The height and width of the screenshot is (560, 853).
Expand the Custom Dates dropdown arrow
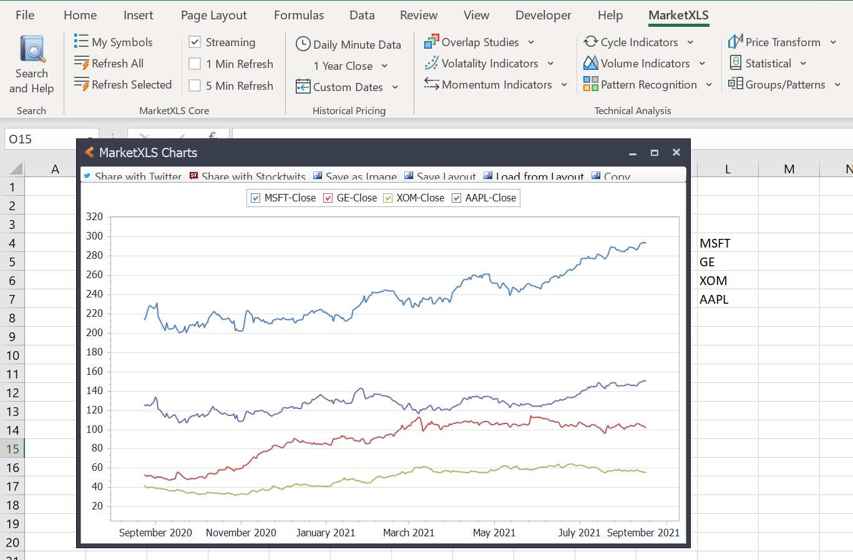395,87
